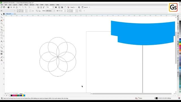Select the Color Eyedropper tool
The height and width of the screenshot is (102, 181).
pos(1,57)
